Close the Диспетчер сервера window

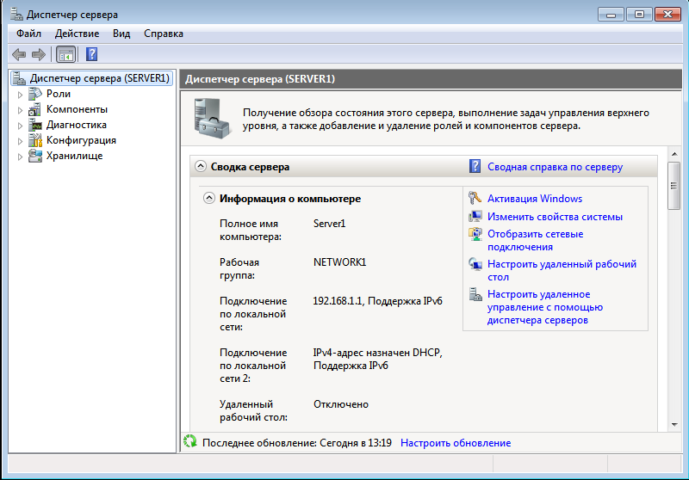[668, 15]
